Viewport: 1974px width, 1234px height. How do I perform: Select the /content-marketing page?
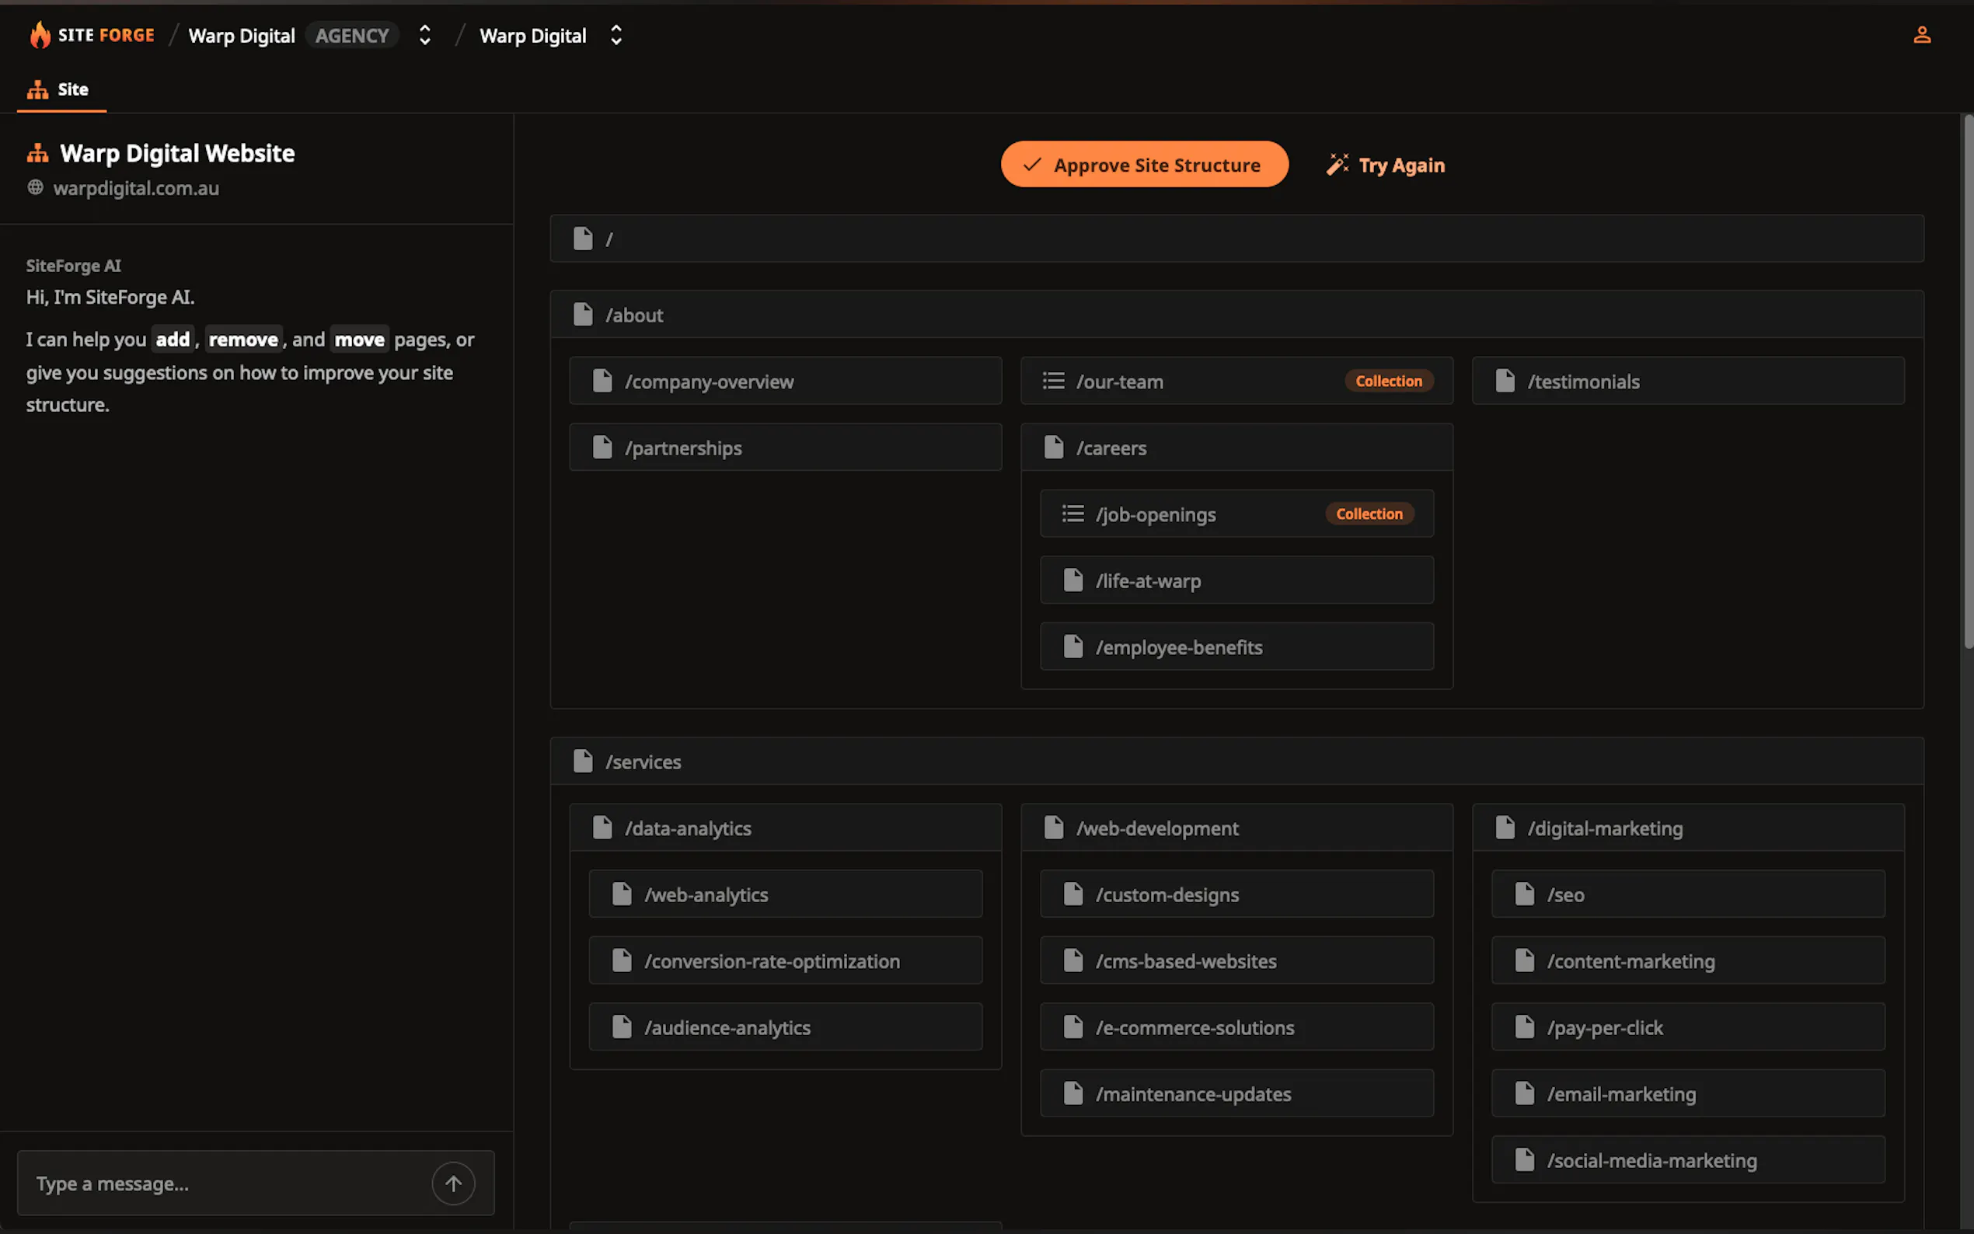tap(1687, 960)
